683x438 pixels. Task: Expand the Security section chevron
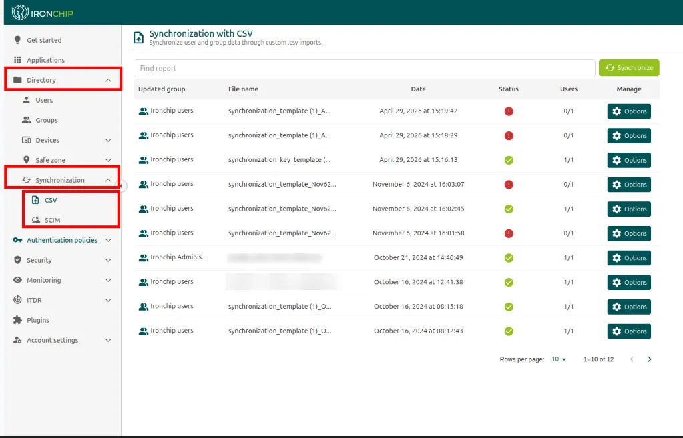click(108, 260)
